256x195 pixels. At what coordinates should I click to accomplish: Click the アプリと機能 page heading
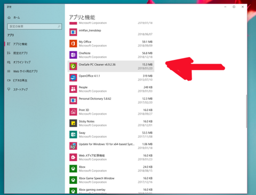coord(82,17)
